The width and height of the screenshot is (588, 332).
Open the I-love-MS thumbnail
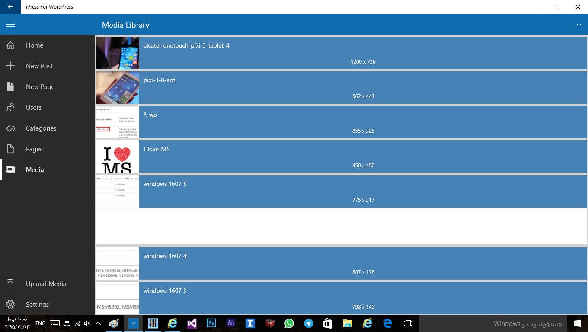[118, 156]
